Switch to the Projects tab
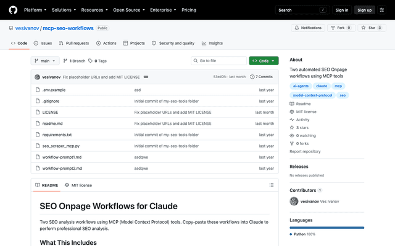This screenshot has height=246, width=395. point(134,43)
